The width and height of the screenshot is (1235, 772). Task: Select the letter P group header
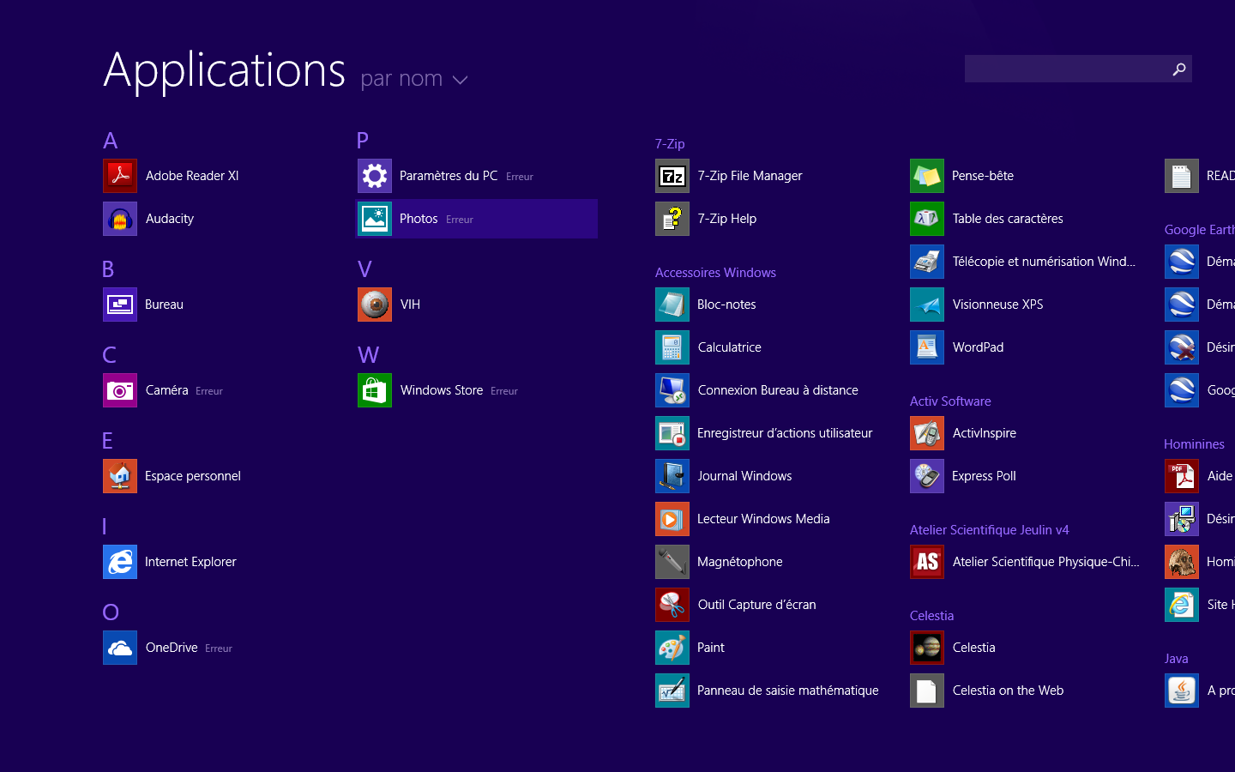(363, 141)
